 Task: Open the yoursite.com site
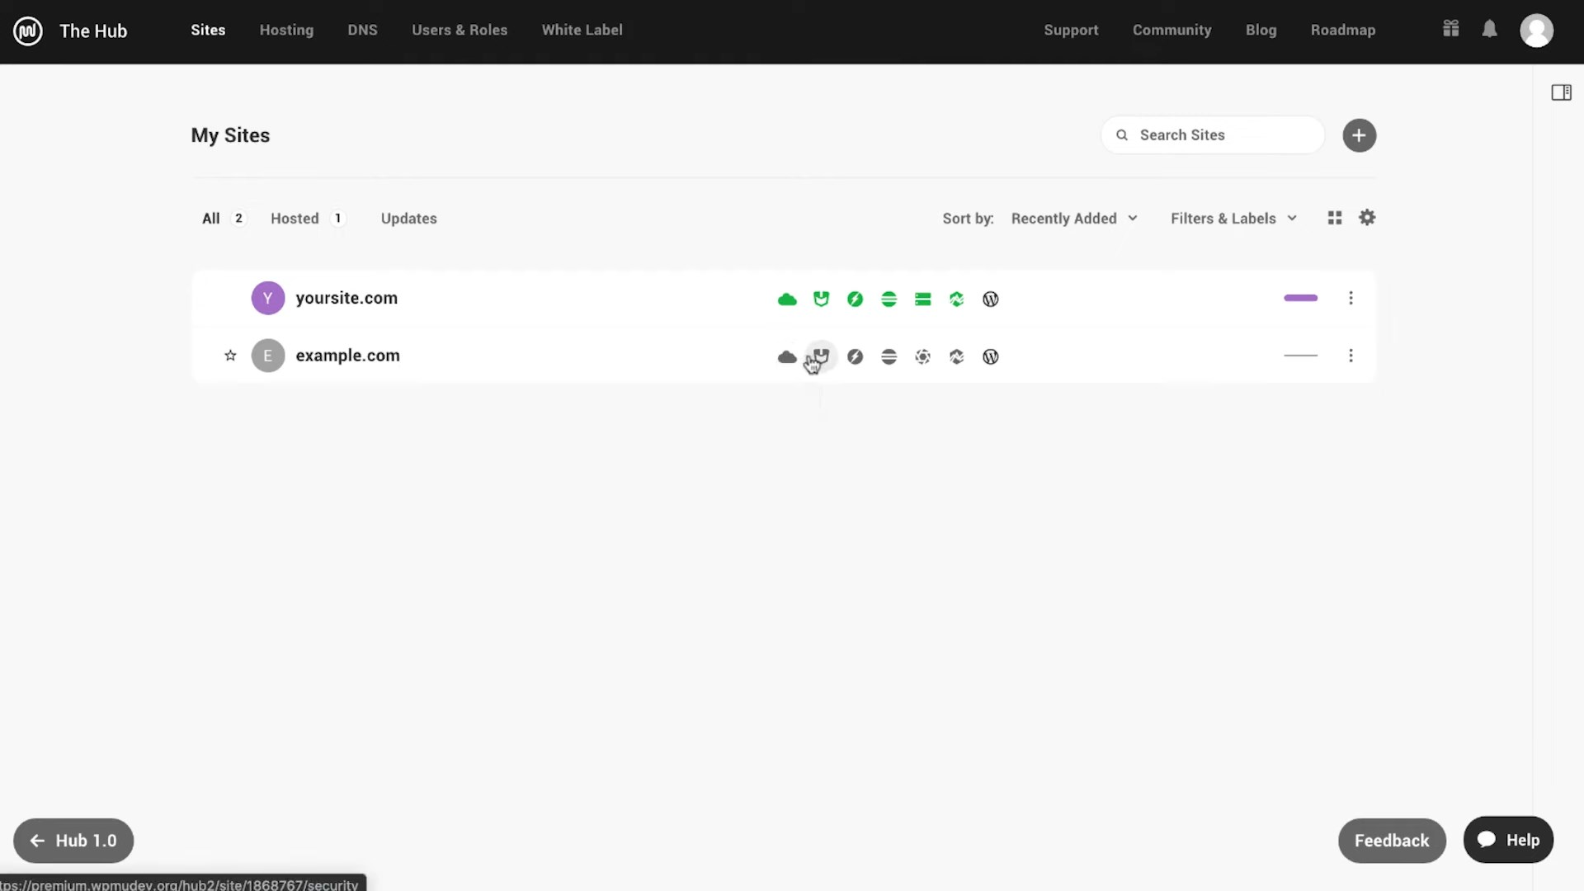(x=346, y=298)
